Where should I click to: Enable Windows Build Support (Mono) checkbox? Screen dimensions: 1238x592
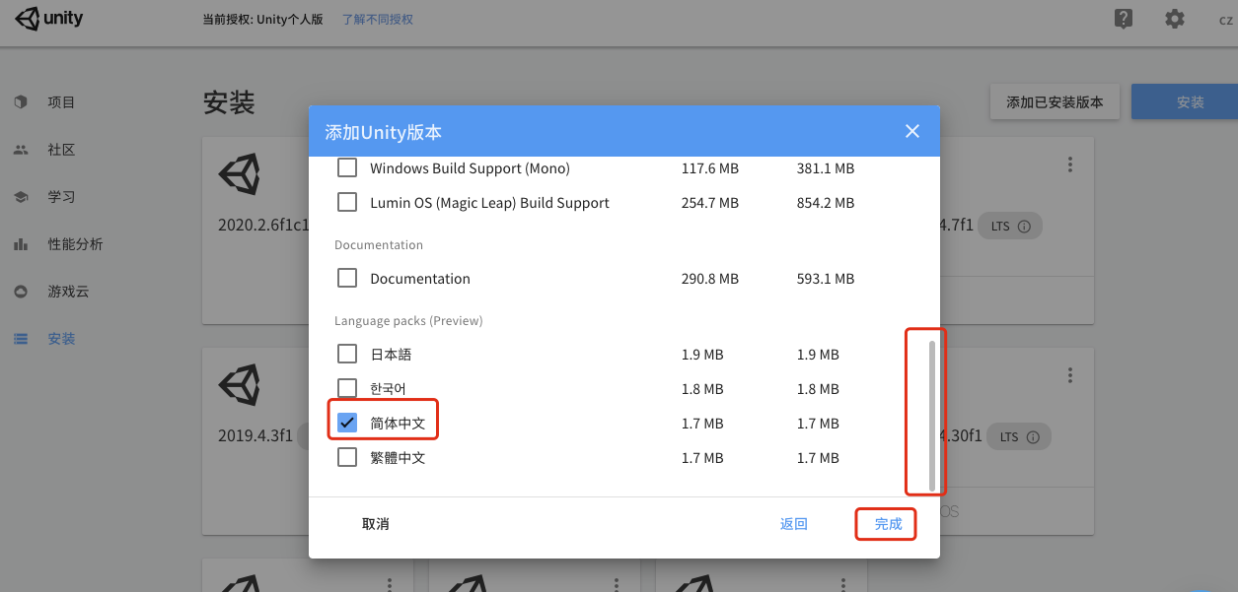click(347, 168)
